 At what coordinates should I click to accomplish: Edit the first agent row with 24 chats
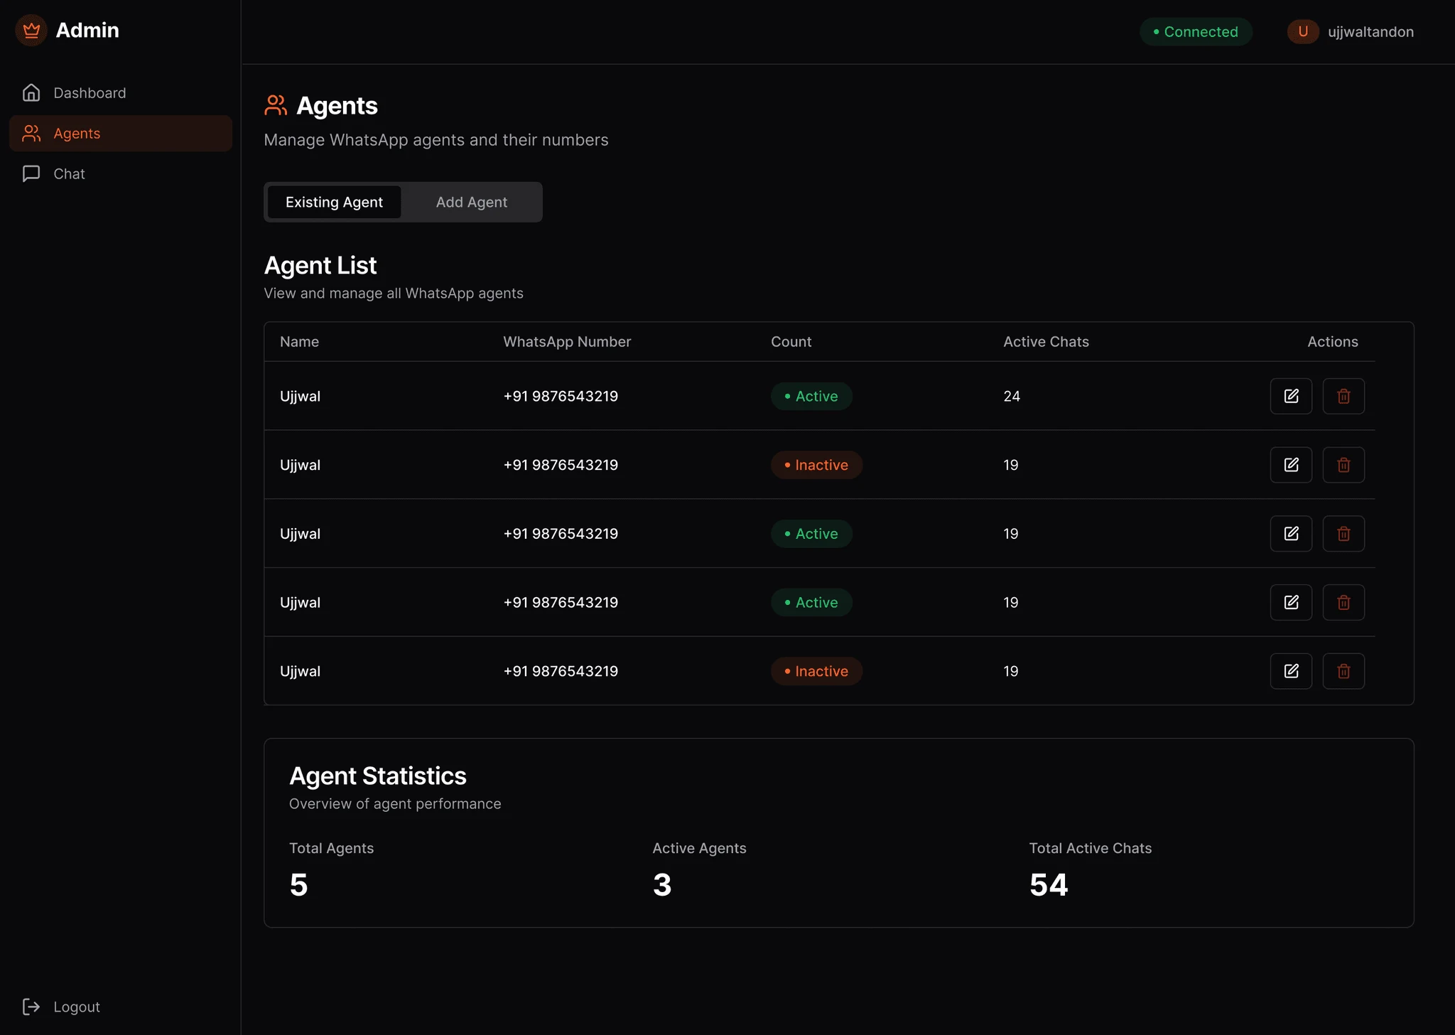[1291, 396]
